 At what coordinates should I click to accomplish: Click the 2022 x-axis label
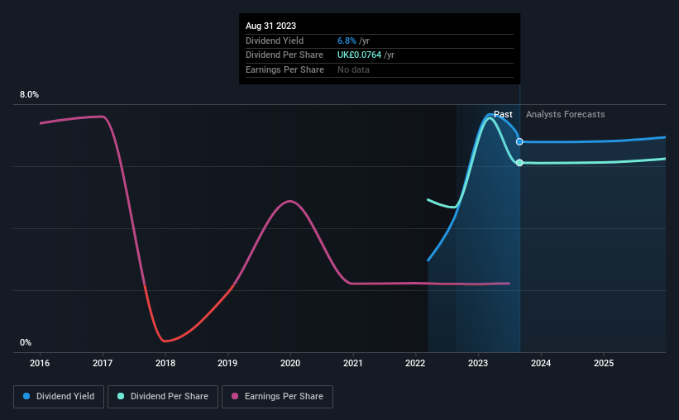(x=415, y=363)
